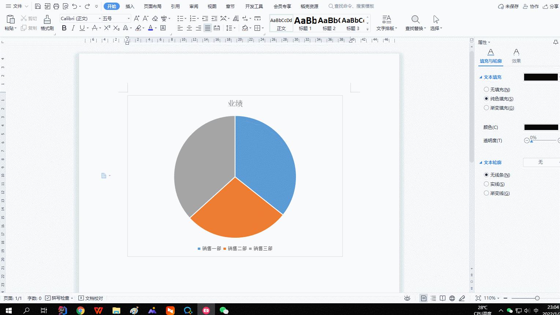Open the text highlight color tool
560x315 pixels.
(138, 28)
